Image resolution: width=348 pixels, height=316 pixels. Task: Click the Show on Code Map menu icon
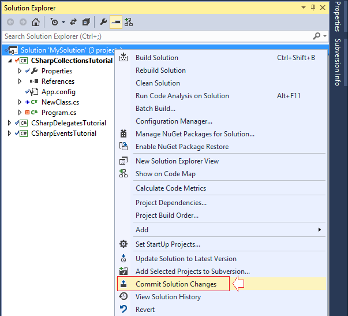pyautogui.click(x=124, y=173)
